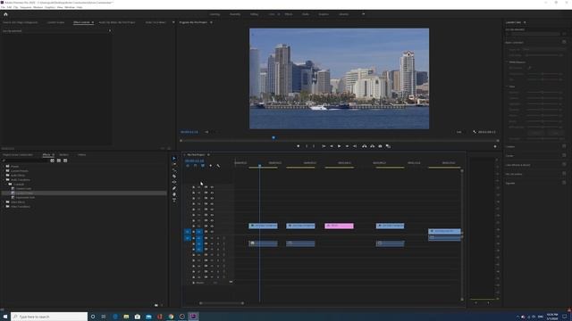Image resolution: width=572 pixels, height=321 pixels.
Task: Solo audio track A1
Action: 218,238
